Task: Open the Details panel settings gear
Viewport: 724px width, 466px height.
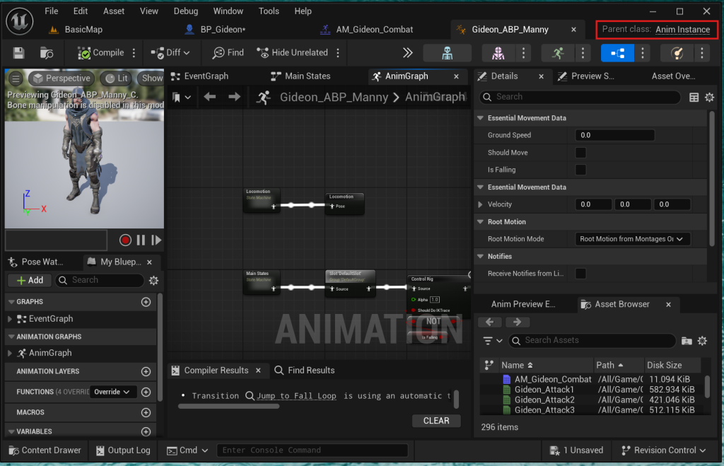Action: [x=709, y=97]
